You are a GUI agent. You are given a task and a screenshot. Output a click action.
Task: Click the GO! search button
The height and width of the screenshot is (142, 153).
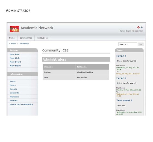tap(140, 44)
